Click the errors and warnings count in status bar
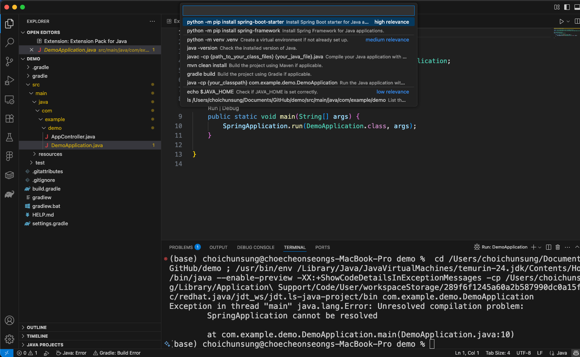Viewport: 580px width, 357px height. click(27, 353)
